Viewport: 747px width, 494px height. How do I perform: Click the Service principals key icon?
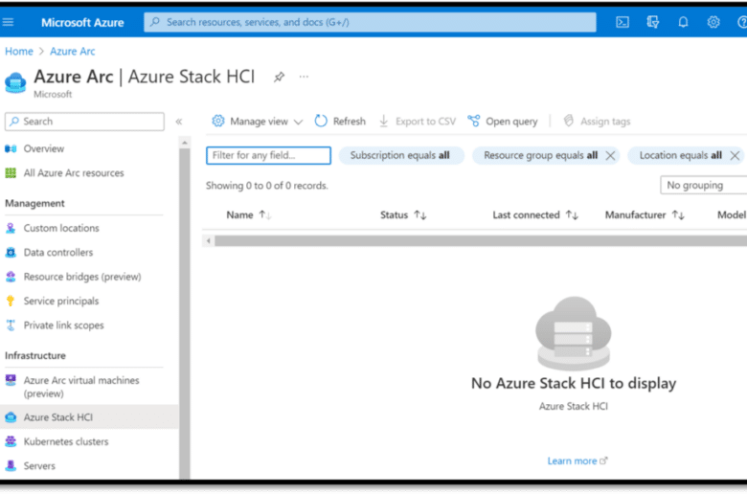click(11, 301)
